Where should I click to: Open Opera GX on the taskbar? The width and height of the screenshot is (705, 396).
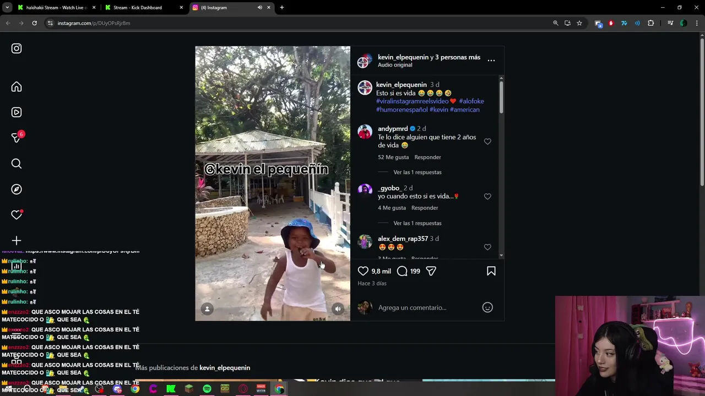[243, 389]
